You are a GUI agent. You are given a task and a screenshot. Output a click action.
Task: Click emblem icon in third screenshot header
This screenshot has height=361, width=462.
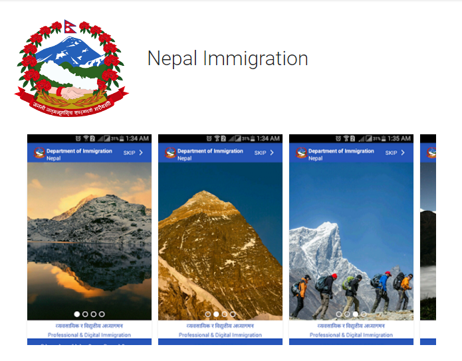point(301,152)
